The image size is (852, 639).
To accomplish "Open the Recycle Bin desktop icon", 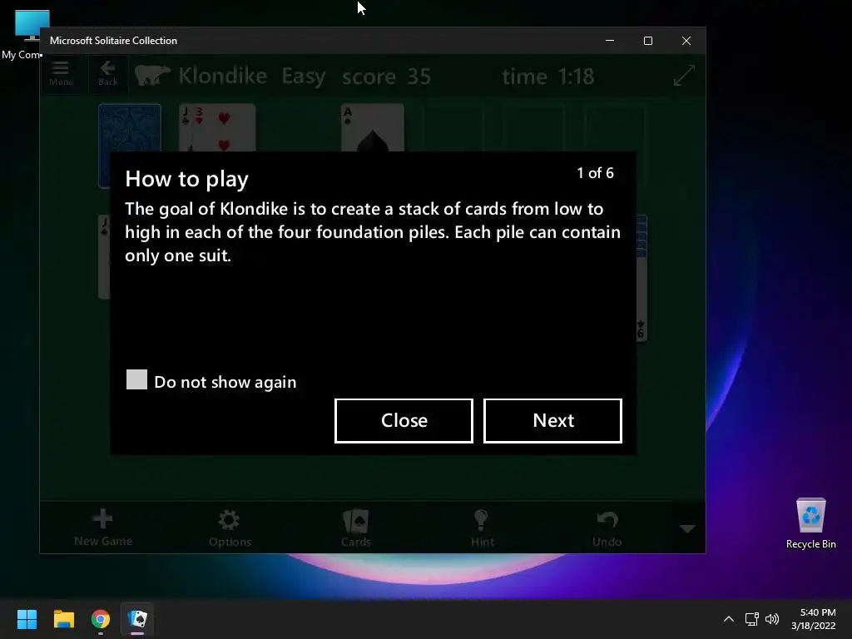I will (x=810, y=523).
